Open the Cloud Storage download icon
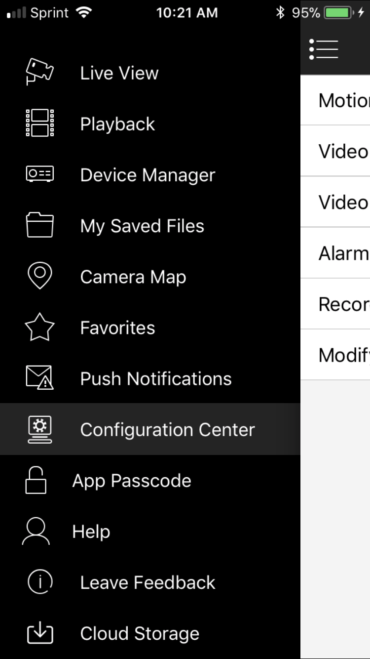 pos(39,633)
